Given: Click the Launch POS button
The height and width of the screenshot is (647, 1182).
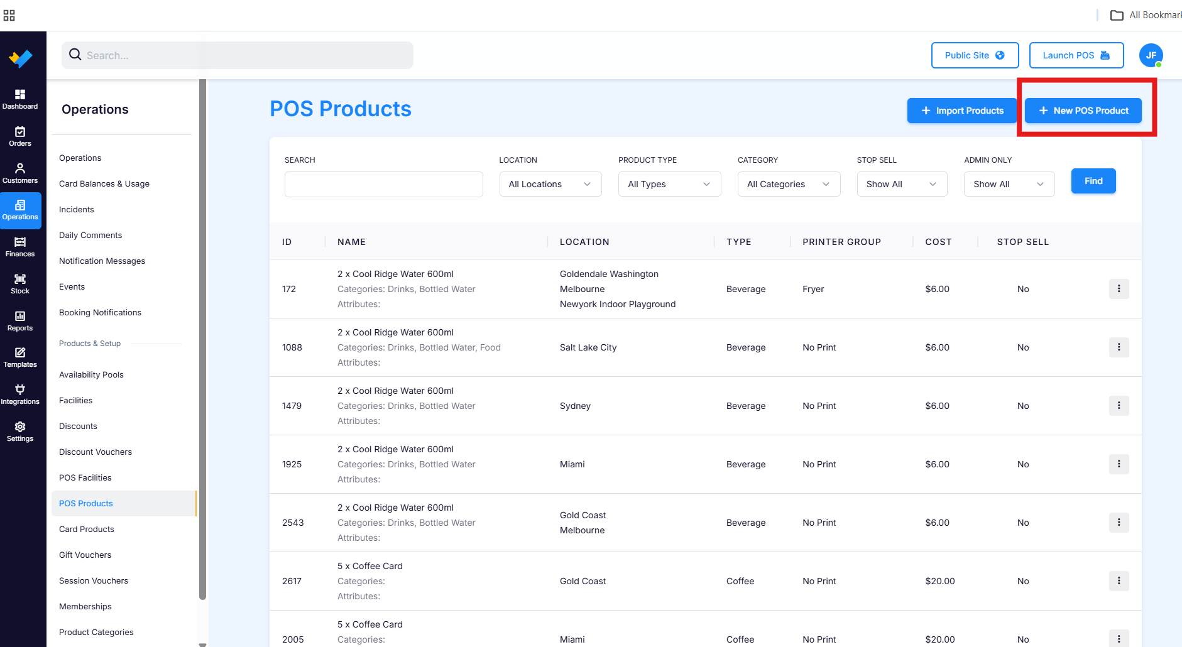Looking at the screenshot, I should (x=1076, y=55).
